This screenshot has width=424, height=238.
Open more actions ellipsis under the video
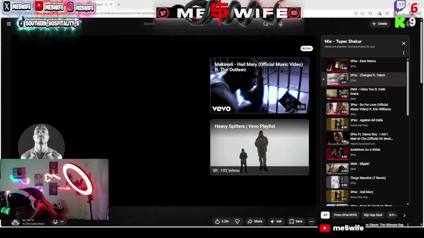311,221
